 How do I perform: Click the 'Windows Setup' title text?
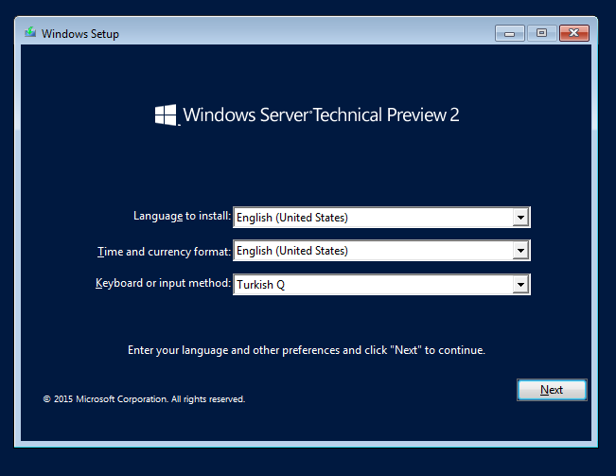click(80, 34)
